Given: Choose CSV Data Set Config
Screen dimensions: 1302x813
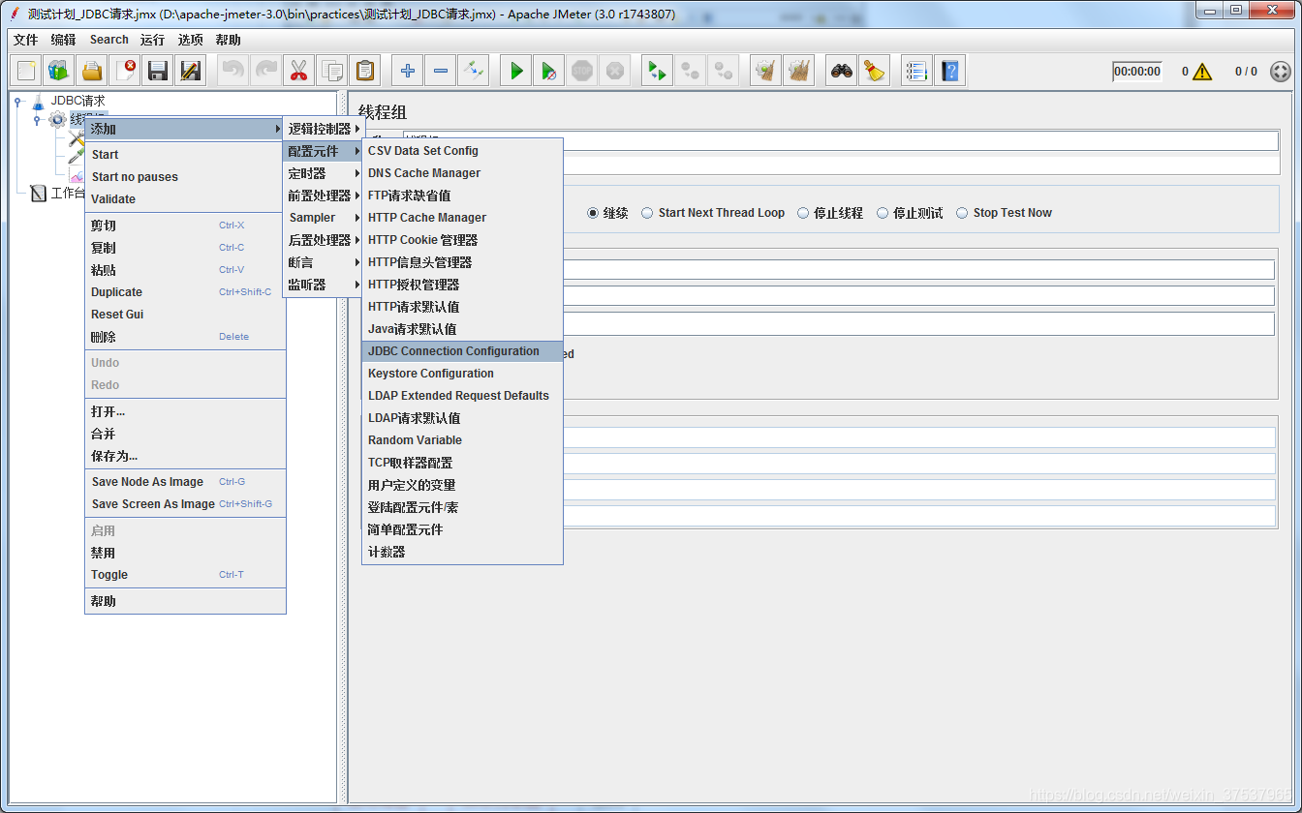Looking at the screenshot, I should click(x=462, y=151).
